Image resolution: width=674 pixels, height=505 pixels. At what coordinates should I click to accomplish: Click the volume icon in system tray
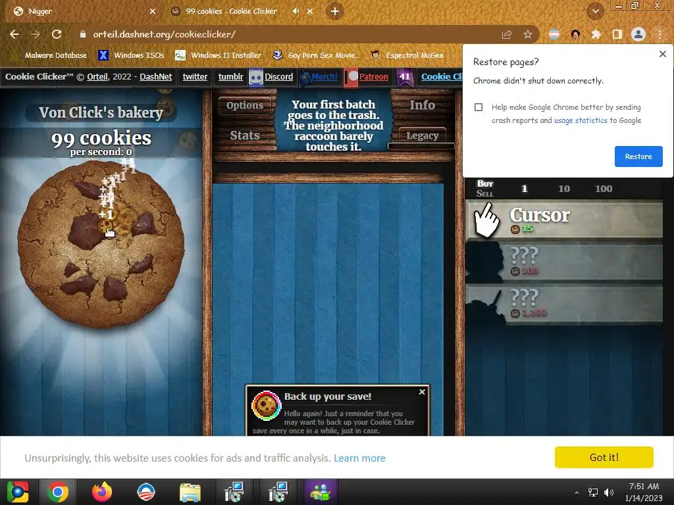609,492
